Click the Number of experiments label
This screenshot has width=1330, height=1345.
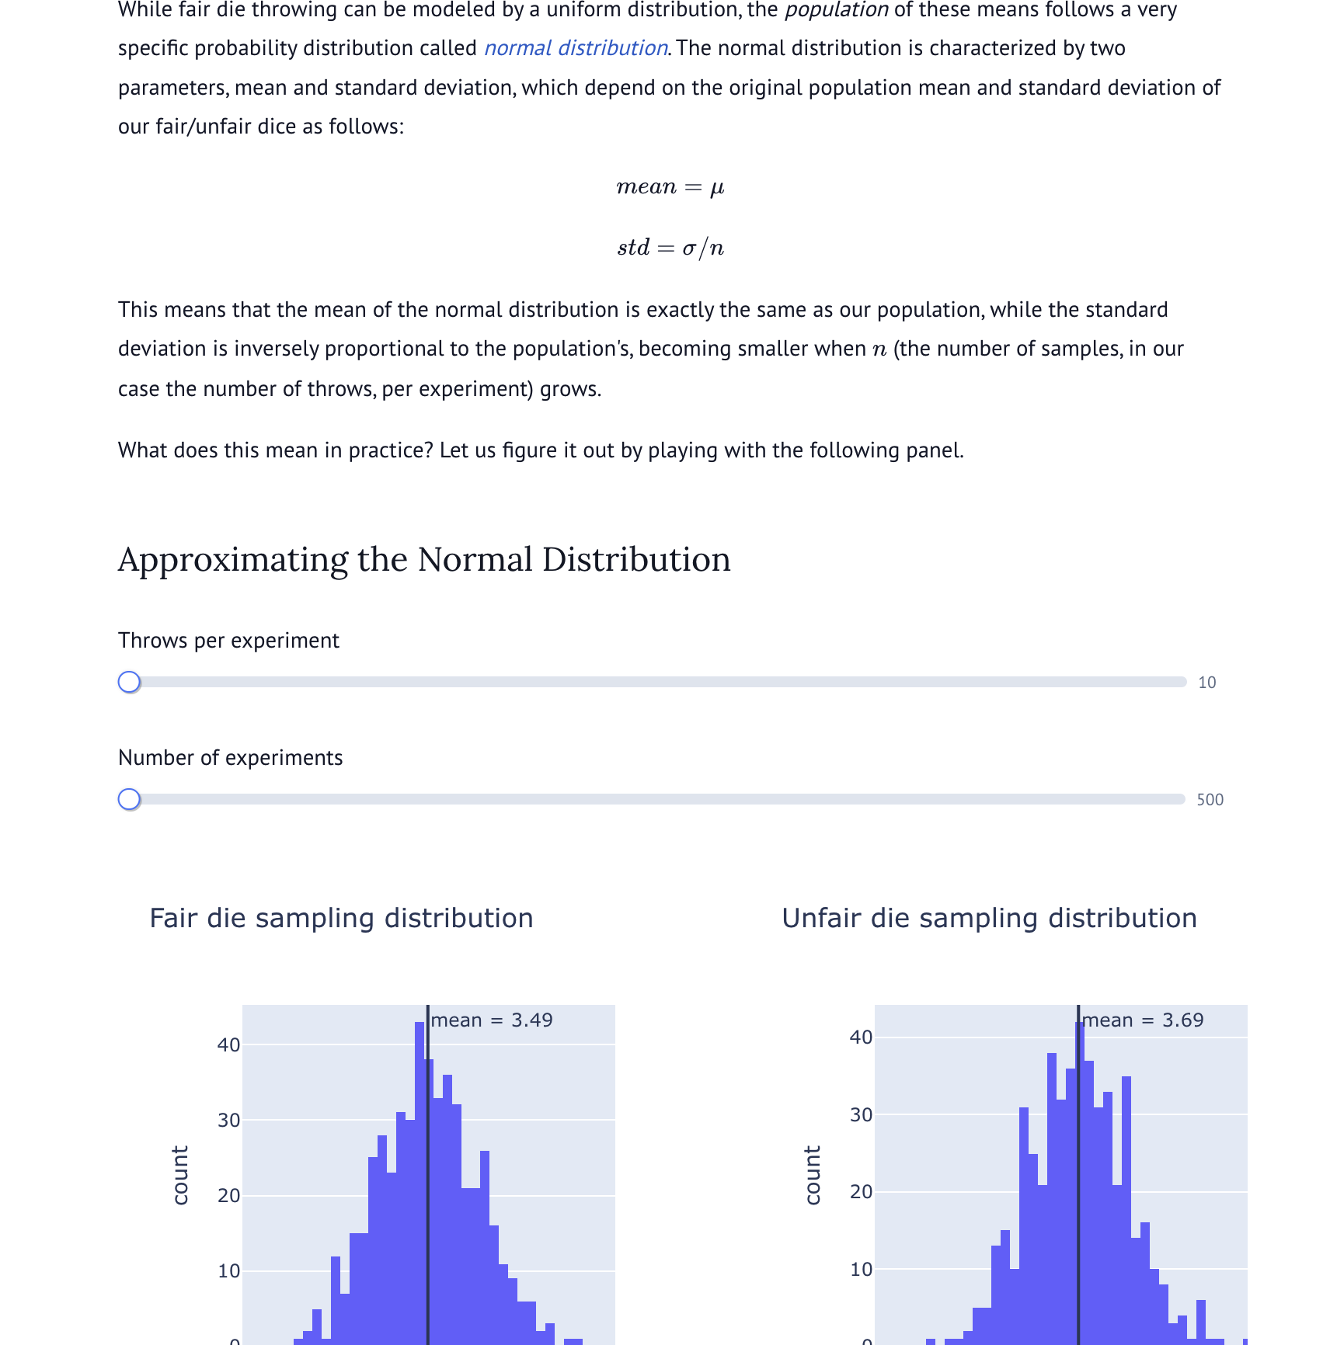[231, 756]
